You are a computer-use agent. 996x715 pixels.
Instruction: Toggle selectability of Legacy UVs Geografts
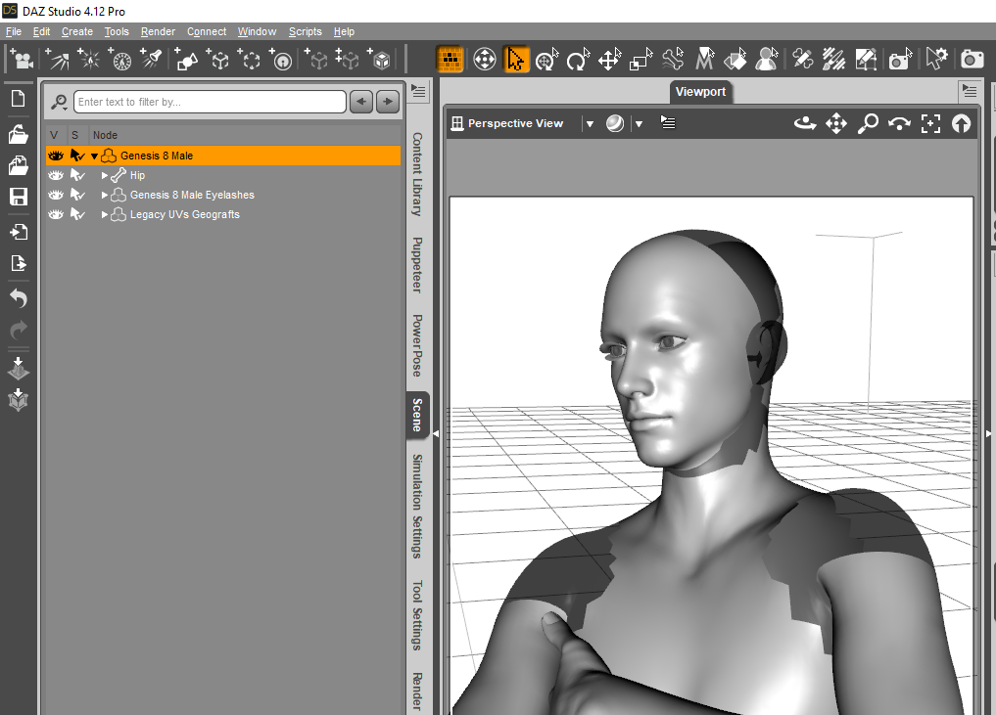click(x=77, y=214)
